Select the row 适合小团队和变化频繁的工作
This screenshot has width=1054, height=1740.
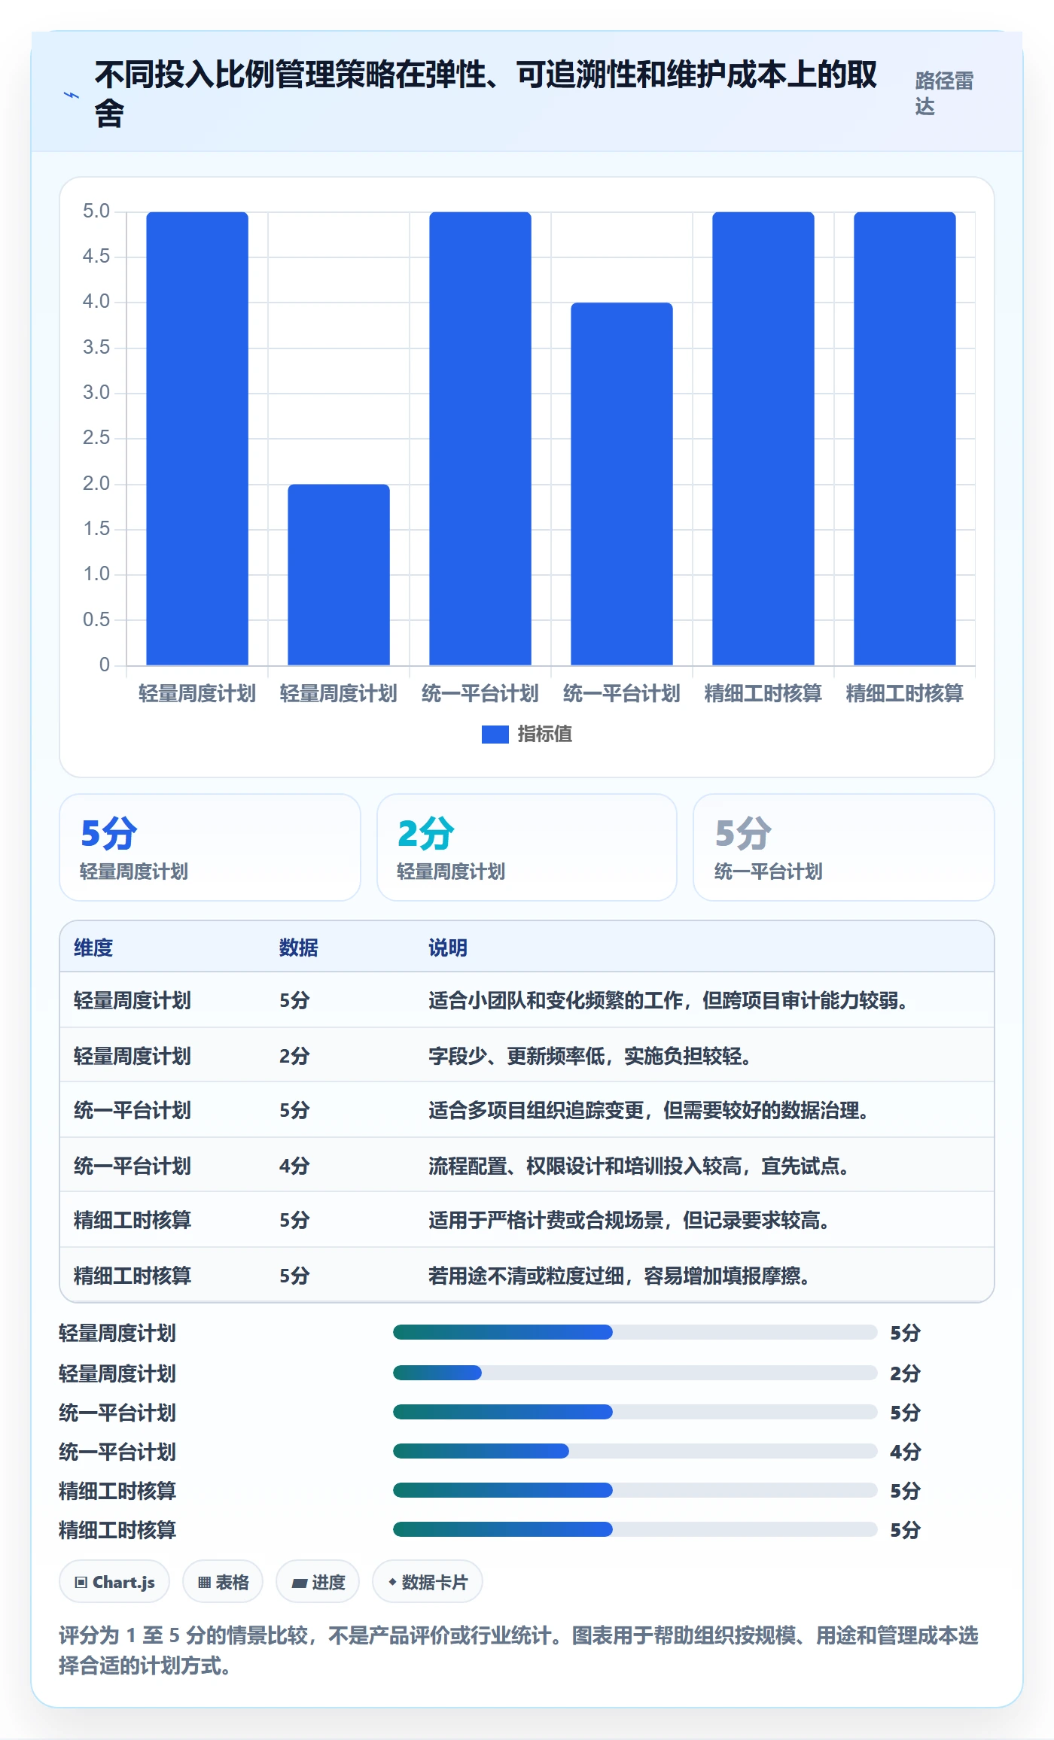click(x=527, y=1000)
